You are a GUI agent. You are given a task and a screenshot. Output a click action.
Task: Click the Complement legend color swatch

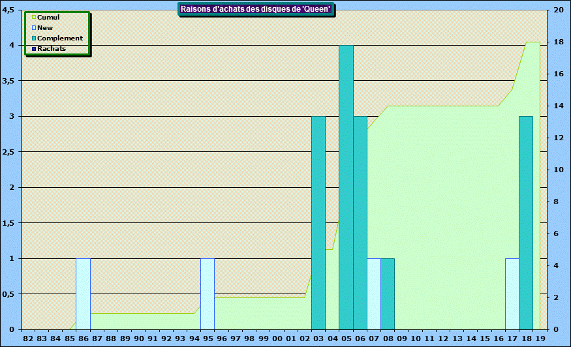click(34, 38)
